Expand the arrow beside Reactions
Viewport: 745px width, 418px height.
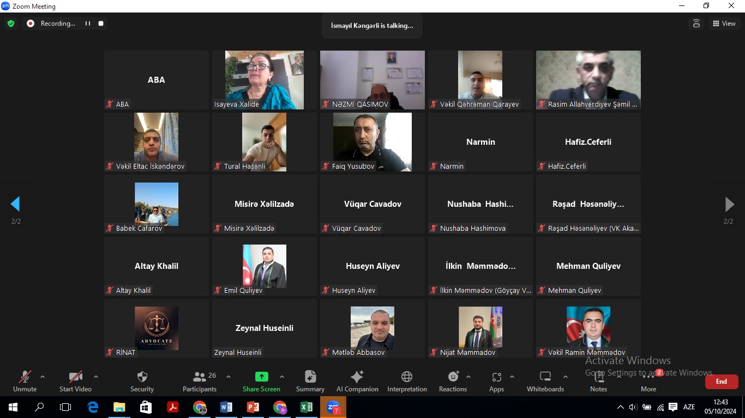[x=468, y=377]
